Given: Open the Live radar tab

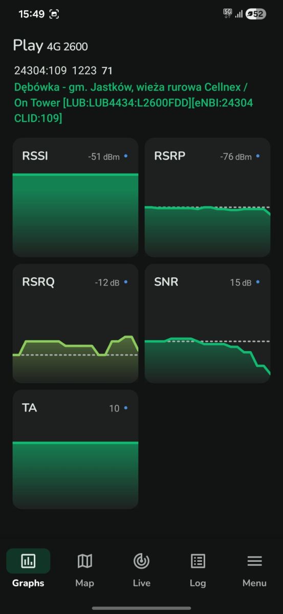Looking at the screenshot, I should 141,568.
